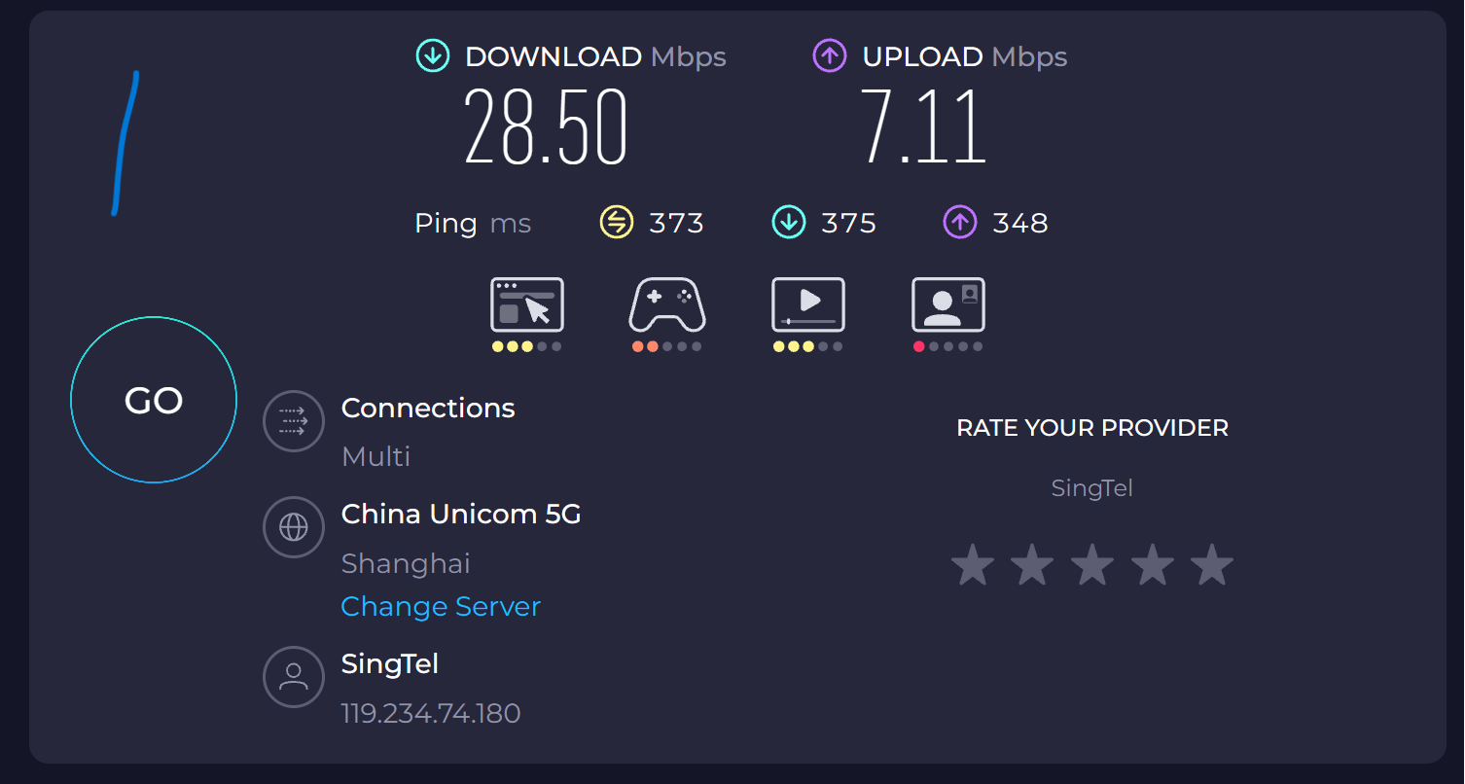
Task: Click the globe server icon
Action: click(x=294, y=527)
